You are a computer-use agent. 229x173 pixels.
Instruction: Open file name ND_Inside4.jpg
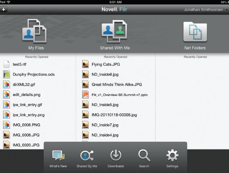click(105, 135)
